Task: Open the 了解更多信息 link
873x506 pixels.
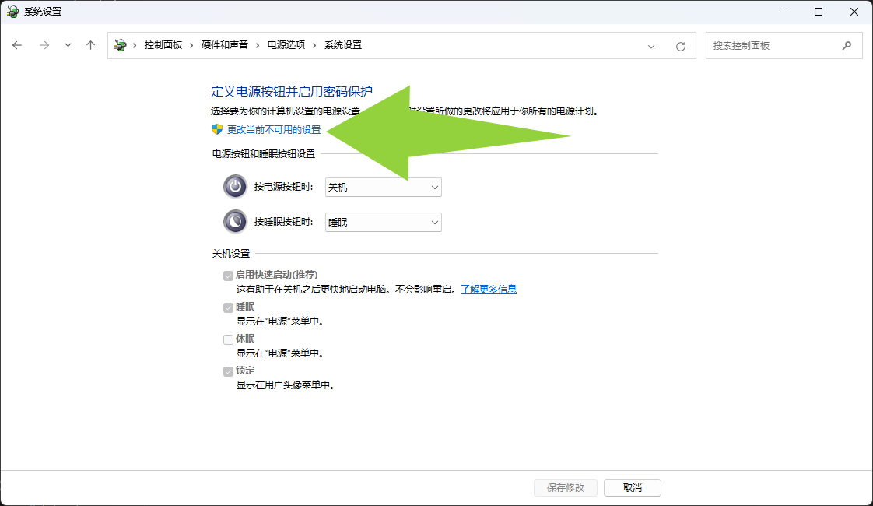Action: tap(488, 289)
